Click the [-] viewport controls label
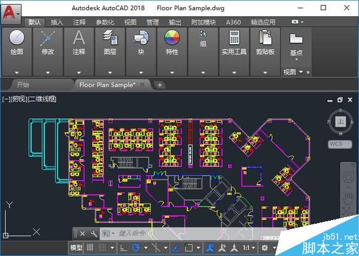The image size is (359, 256). [x=6, y=99]
